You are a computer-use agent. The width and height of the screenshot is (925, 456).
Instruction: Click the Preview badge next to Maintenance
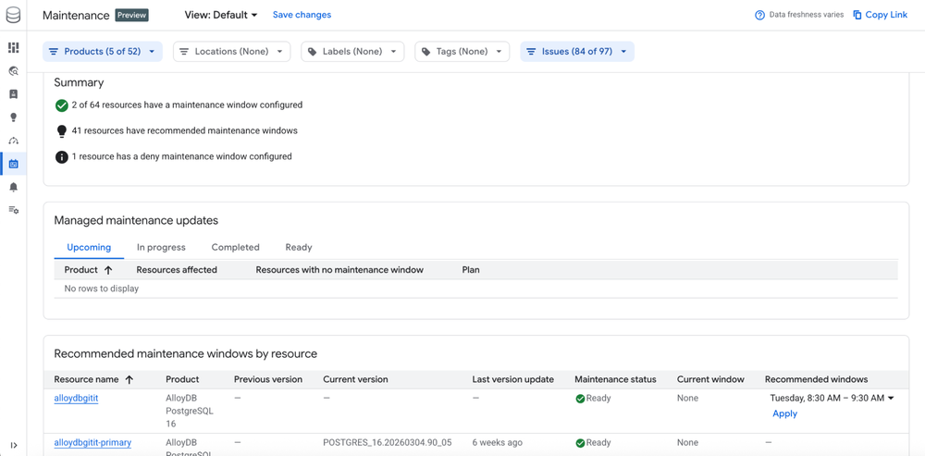coord(131,15)
